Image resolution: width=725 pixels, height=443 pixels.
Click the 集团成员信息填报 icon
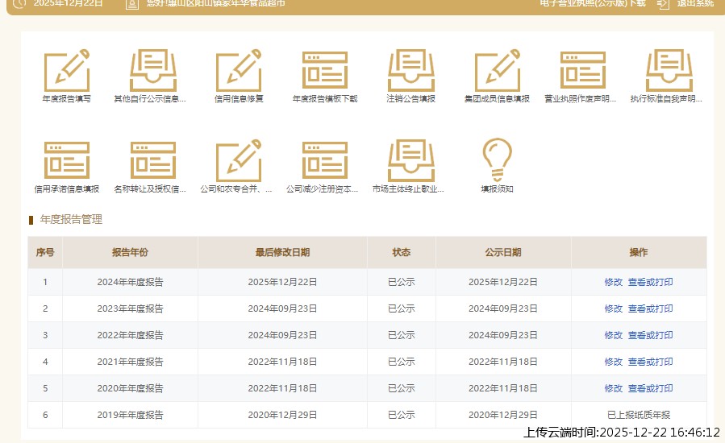click(497, 71)
